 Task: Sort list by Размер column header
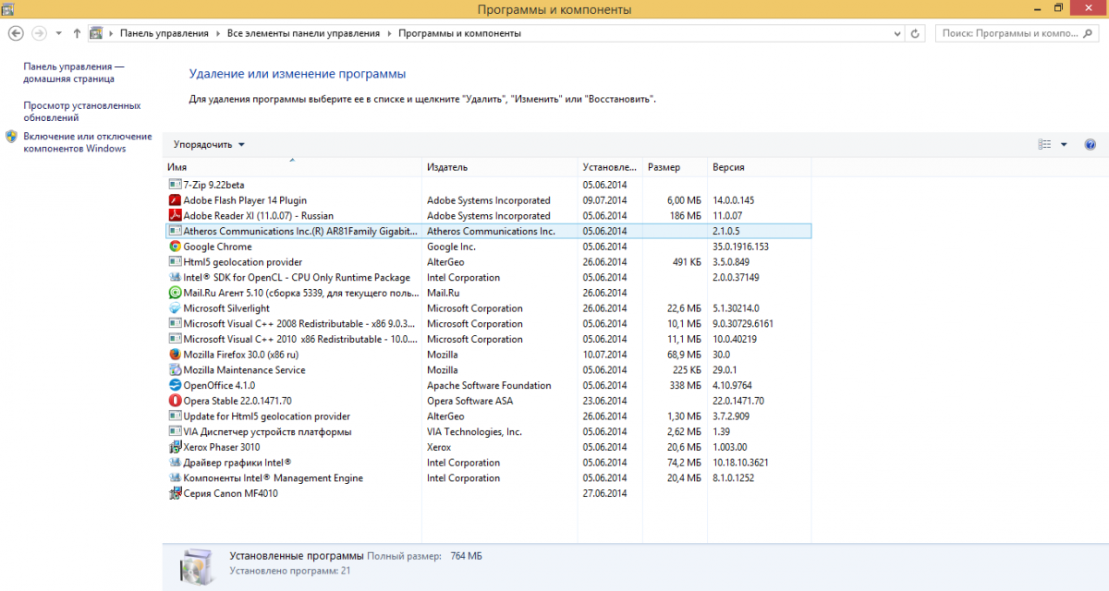664,167
